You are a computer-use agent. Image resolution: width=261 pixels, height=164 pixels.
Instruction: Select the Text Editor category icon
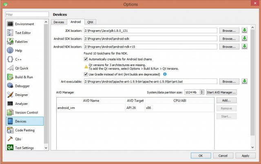(10, 33)
